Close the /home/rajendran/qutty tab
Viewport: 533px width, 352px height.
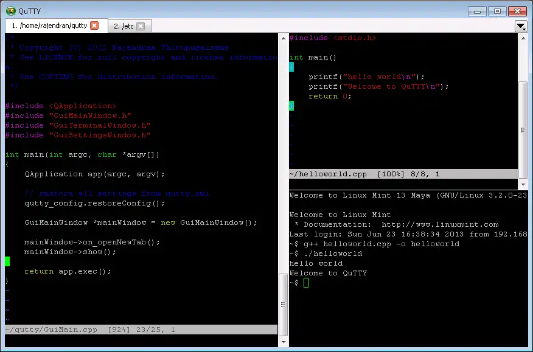point(94,26)
